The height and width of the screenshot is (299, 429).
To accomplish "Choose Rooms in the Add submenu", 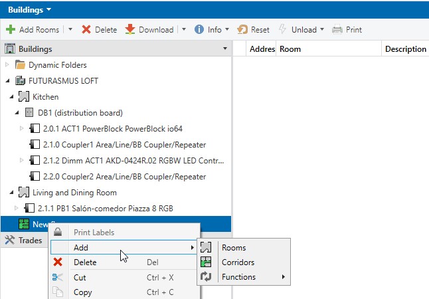I will (233, 248).
